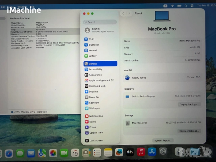Click the serial number F43500WMQL value
Image resolution: width=216 pixels, height=162 pixels.
tap(192, 60)
